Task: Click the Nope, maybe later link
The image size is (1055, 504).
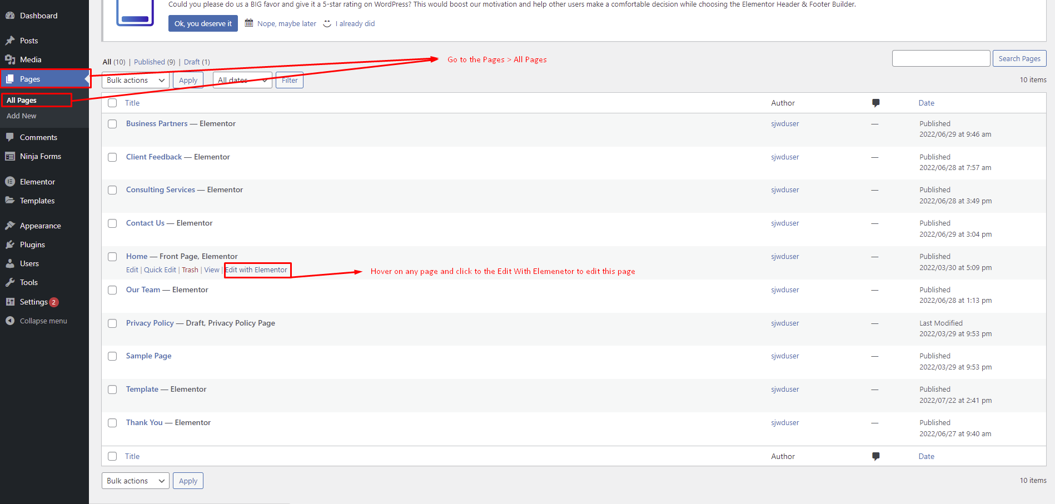Action: (287, 23)
